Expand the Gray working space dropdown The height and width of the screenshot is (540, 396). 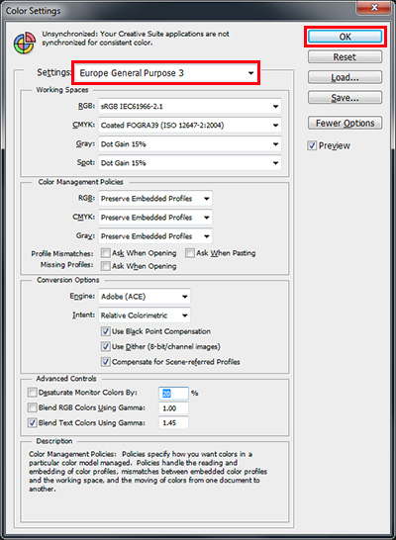tap(189, 144)
